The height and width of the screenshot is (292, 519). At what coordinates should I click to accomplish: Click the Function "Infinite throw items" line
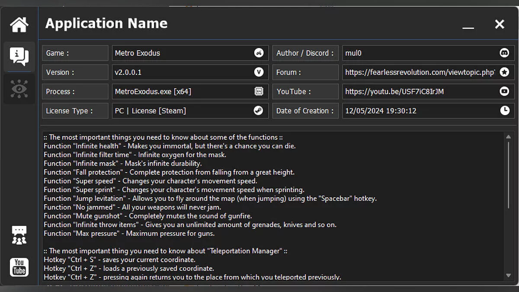pyautogui.click(x=190, y=225)
